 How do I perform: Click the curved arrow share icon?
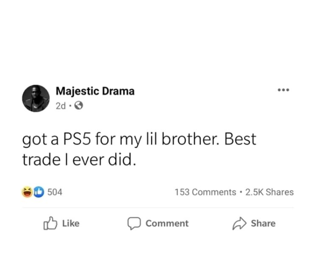pyautogui.click(x=239, y=223)
